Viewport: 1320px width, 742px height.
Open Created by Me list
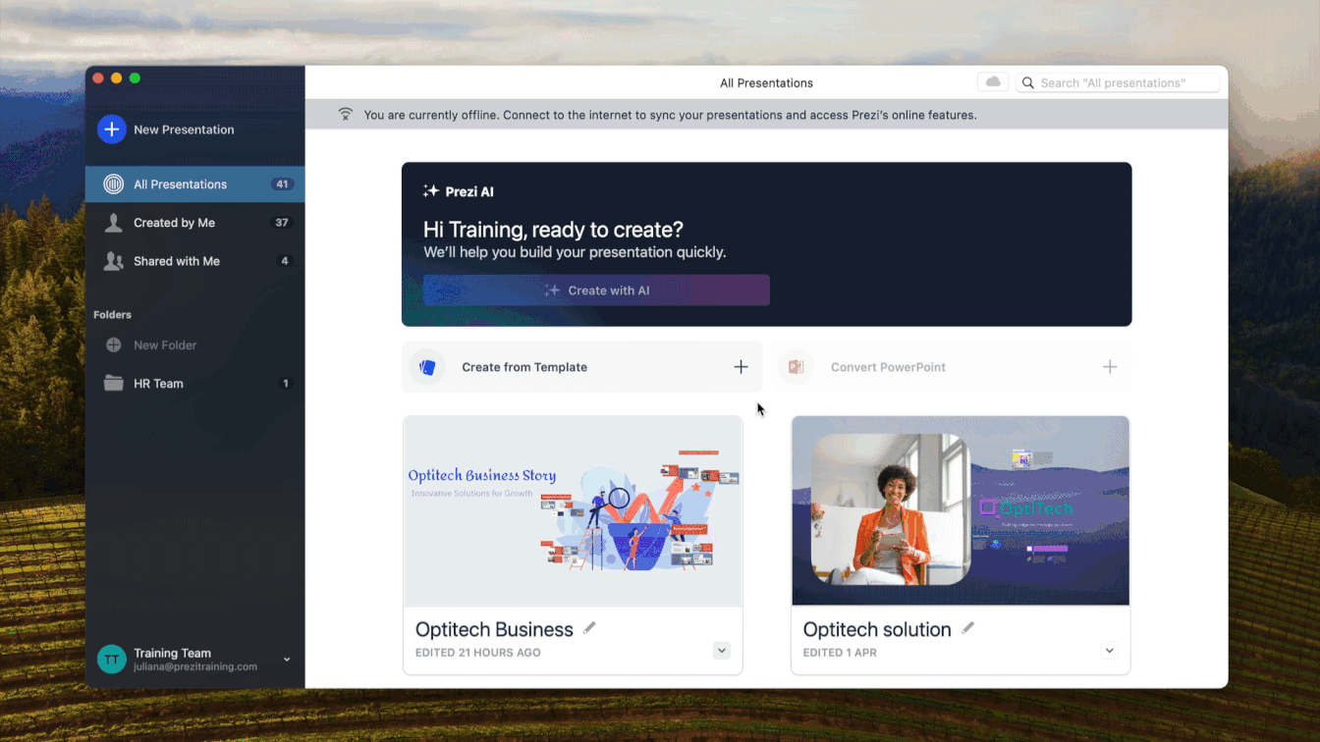(x=174, y=223)
